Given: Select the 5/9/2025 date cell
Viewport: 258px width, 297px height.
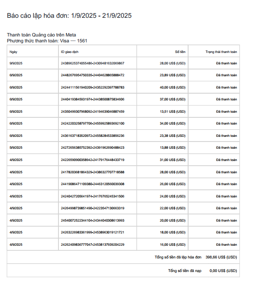Looking at the screenshot, I should click(16, 147).
